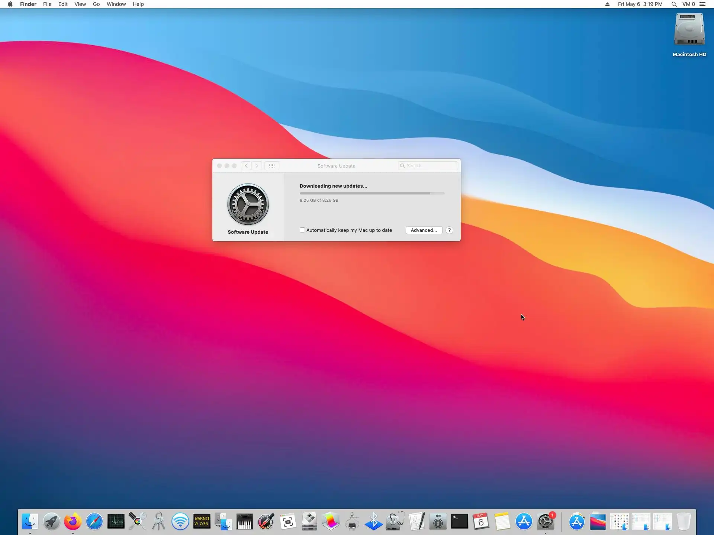Open Bluetooth File Exchange Dock icon
The image size is (714, 535).
(373, 522)
